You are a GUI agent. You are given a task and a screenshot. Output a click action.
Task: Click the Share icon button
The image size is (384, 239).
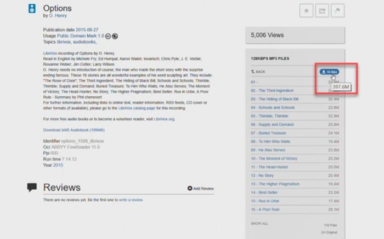pos(322,10)
